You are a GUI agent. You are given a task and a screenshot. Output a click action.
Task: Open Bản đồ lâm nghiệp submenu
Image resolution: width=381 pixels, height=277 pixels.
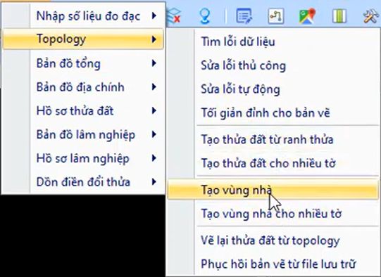(x=83, y=134)
